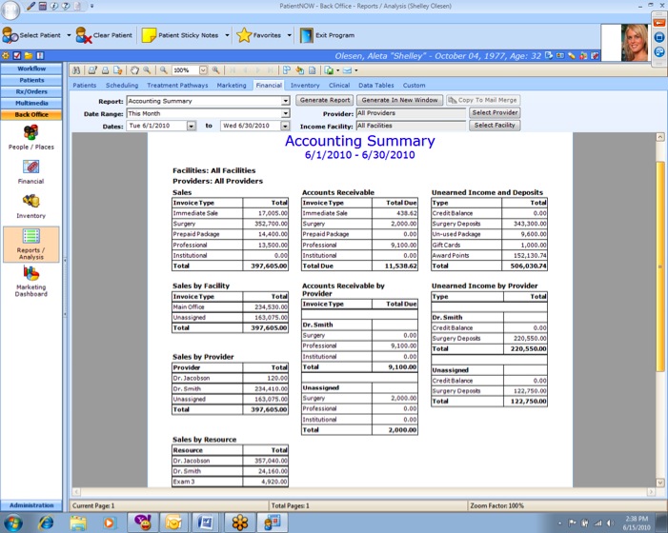Open Marketing Dashboard in sidebar
668x533 pixels.
[x=31, y=281]
